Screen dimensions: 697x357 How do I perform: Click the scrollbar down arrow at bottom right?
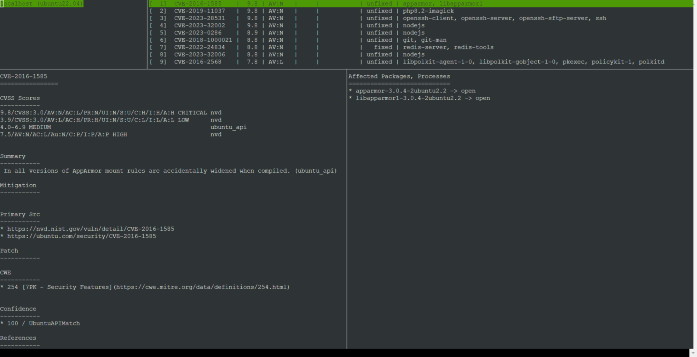694,353
